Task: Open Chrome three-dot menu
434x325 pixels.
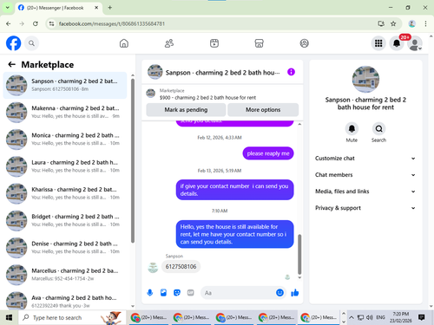Action: pyautogui.click(x=425, y=23)
